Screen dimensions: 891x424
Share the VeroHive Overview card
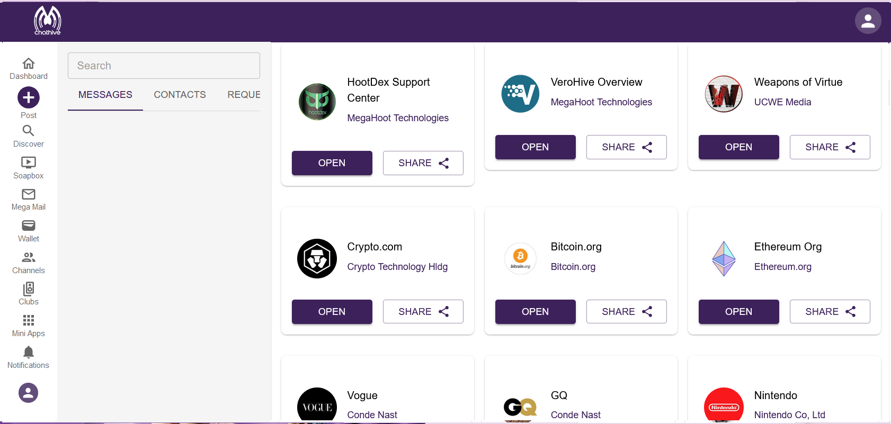(x=626, y=147)
